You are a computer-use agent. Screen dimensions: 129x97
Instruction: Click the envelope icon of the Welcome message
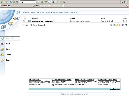point(29,21)
